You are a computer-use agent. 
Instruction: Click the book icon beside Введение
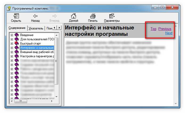(17, 35)
